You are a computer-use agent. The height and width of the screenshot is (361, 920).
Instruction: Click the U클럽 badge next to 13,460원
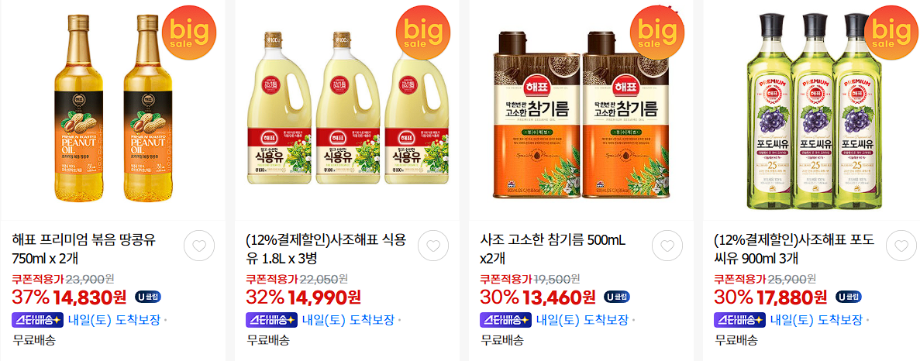click(x=617, y=297)
